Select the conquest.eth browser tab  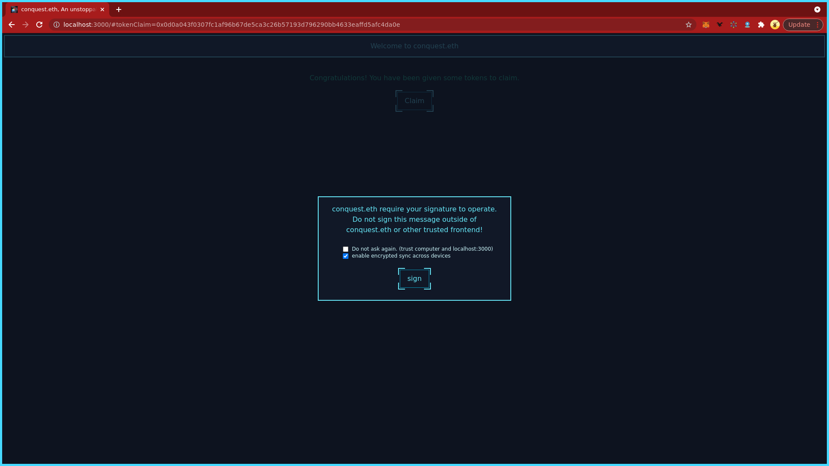click(x=57, y=9)
